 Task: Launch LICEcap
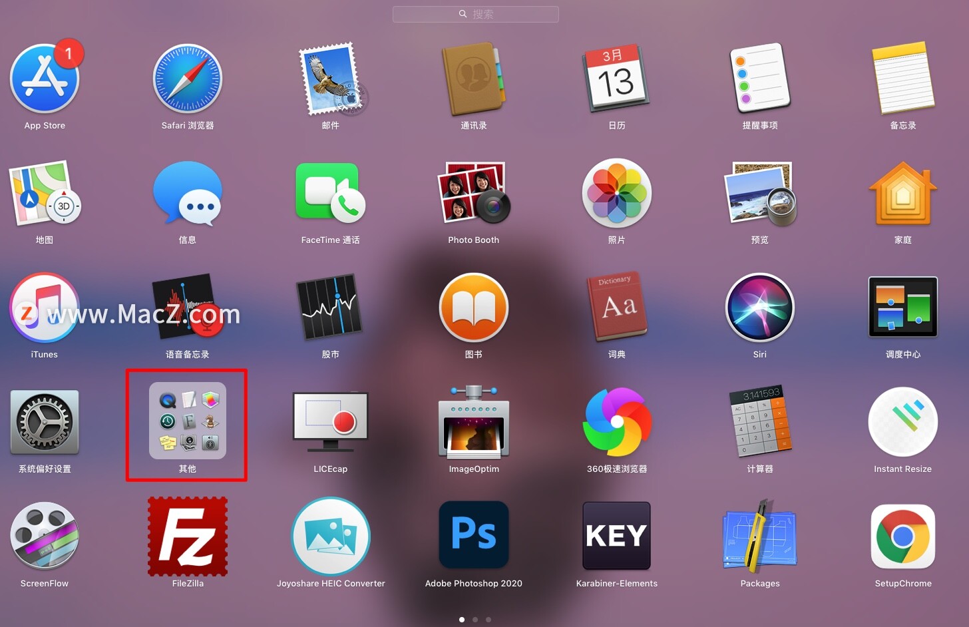click(331, 422)
